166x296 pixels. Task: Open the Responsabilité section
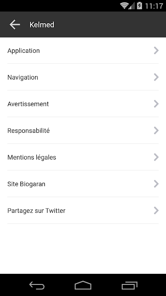[x=83, y=130]
